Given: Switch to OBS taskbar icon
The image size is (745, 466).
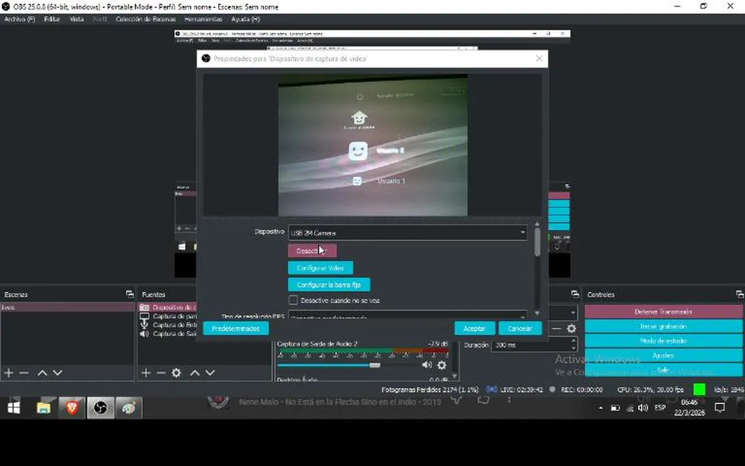Looking at the screenshot, I should tap(100, 408).
